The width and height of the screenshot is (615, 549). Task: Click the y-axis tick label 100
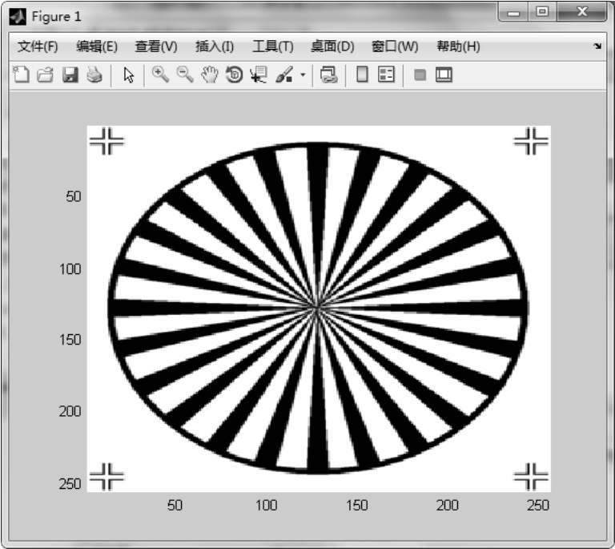[x=70, y=269]
